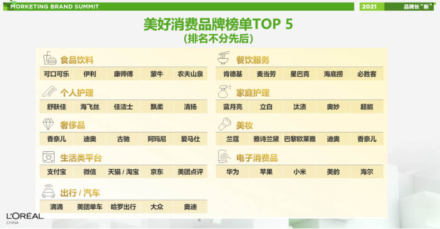Click the 2021 label in the header
440x229 pixels.
(369, 7)
